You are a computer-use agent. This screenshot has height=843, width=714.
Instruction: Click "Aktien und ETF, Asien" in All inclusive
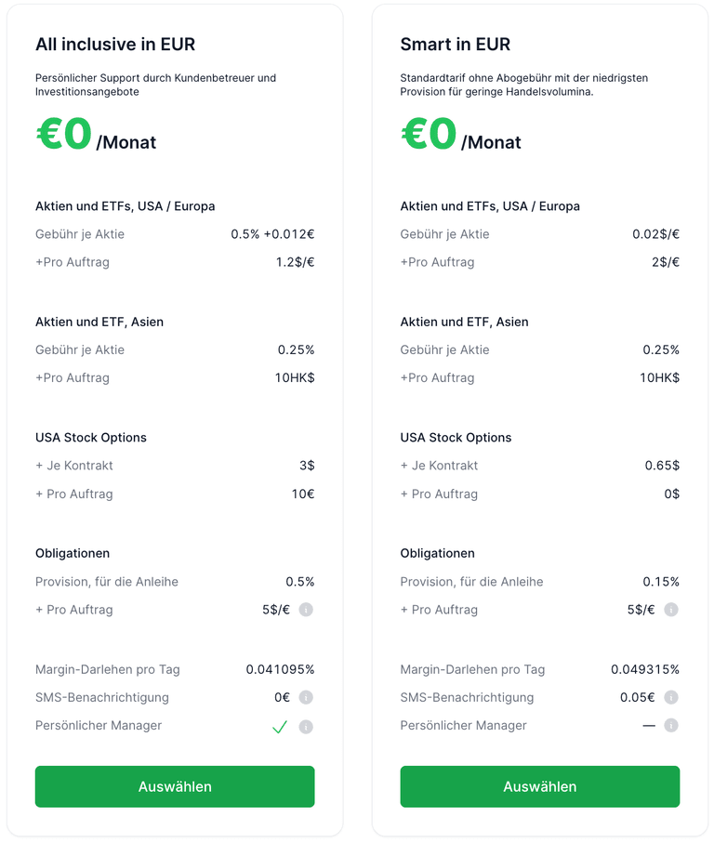[99, 322]
